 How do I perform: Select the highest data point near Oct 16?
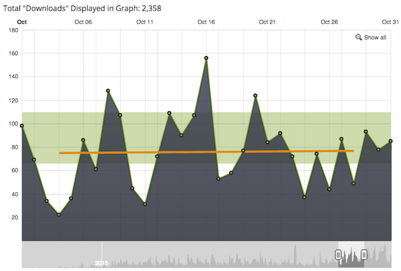(207, 58)
